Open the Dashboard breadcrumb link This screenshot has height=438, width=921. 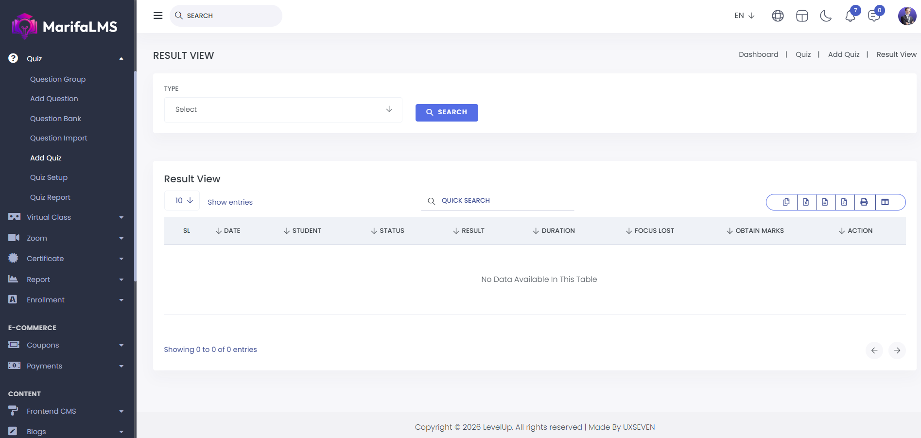click(758, 54)
